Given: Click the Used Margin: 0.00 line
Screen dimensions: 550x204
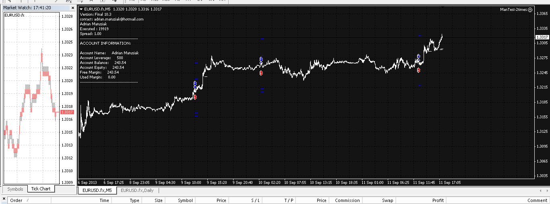Looking at the screenshot, I should point(98,77).
